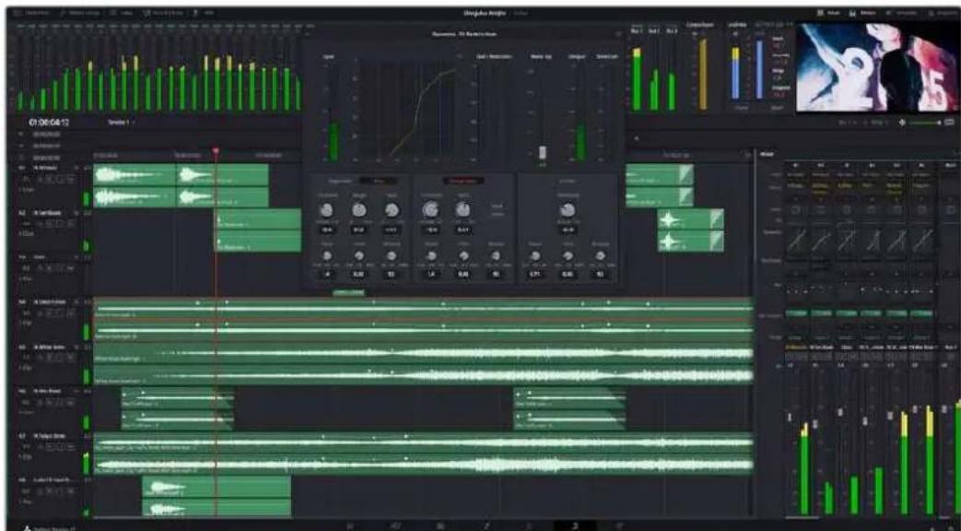Enable the Gate mode button in Dynamics
The height and width of the screenshot is (531, 961).
pyautogui.click(x=377, y=181)
